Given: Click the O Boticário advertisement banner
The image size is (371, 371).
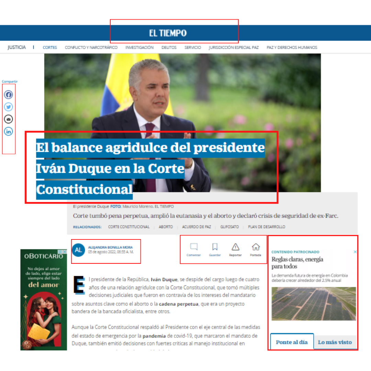Looking at the screenshot, I should (x=44, y=300).
